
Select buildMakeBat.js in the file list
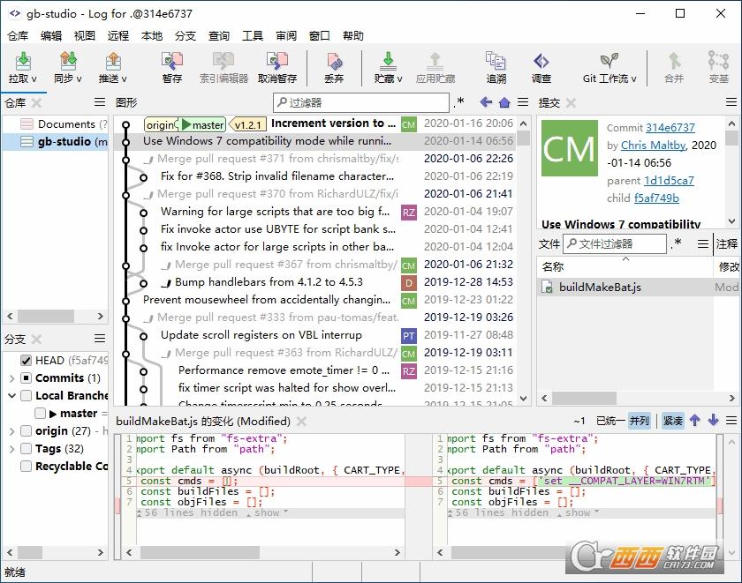[625, 288]
